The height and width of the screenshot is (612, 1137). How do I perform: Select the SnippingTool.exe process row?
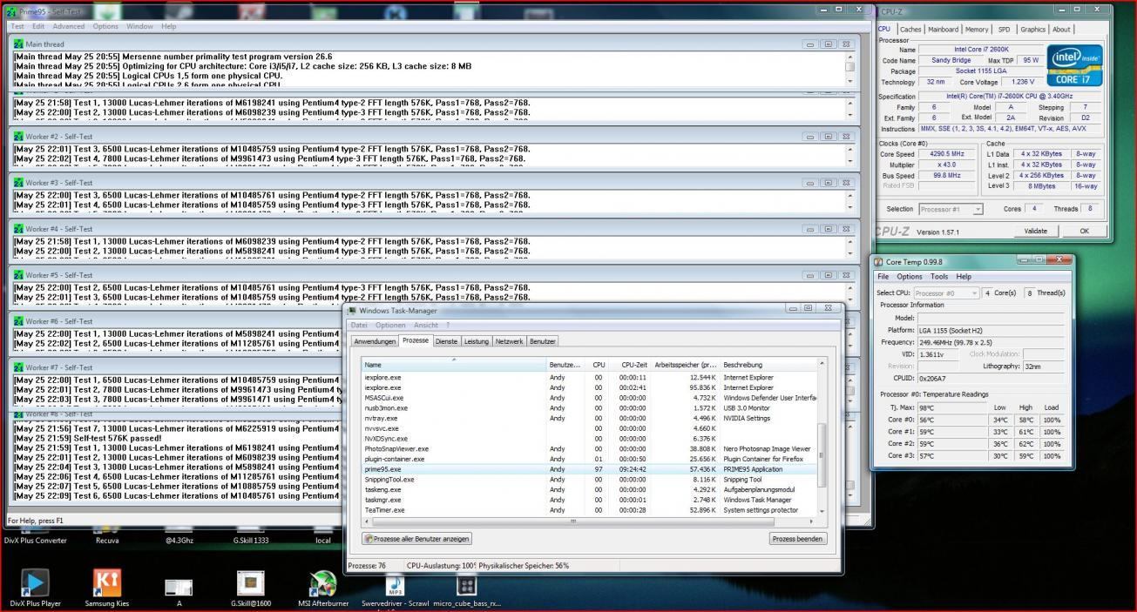(x=589, y=480)
